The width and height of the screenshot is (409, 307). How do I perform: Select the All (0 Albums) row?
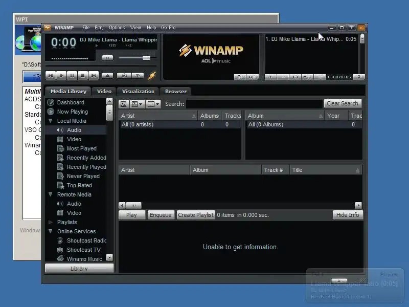[x=304, y=124]
